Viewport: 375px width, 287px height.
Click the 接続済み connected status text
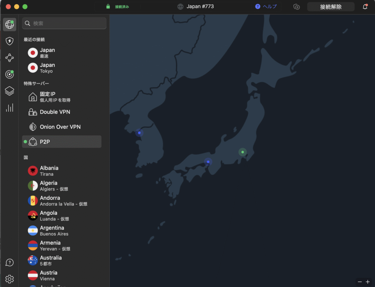coord(122,7)
